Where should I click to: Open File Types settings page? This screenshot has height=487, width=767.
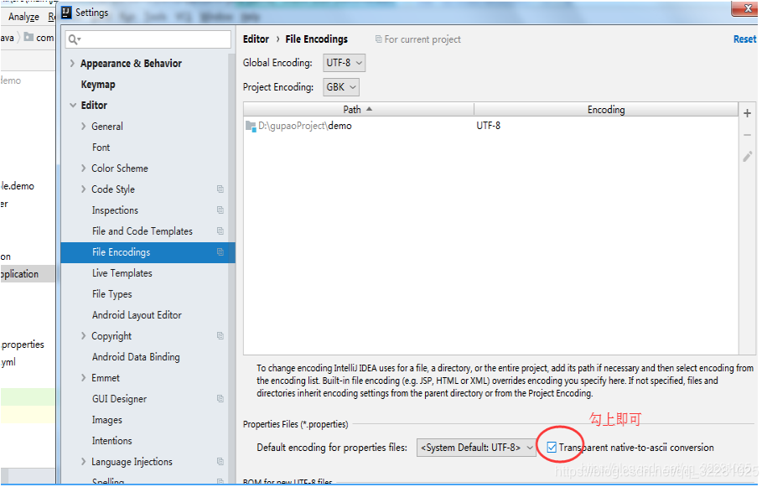[112, 294]
